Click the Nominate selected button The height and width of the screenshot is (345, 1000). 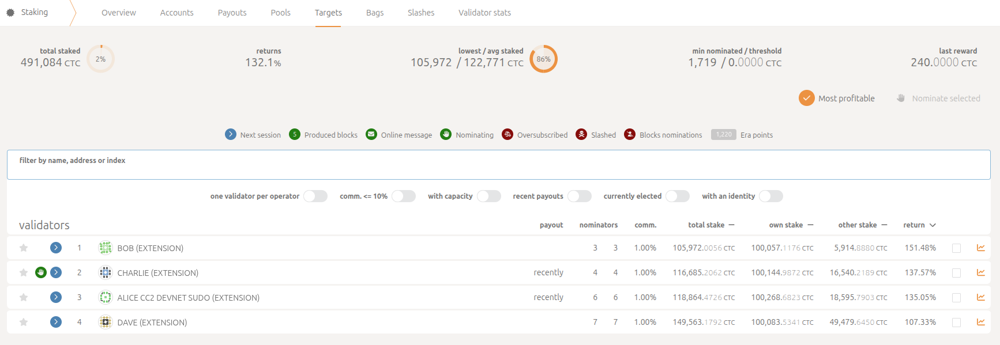(939, 98)
